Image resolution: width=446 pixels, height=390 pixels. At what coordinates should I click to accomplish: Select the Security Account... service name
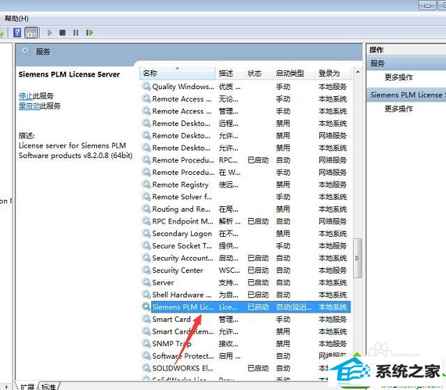[x=183, y=258]
